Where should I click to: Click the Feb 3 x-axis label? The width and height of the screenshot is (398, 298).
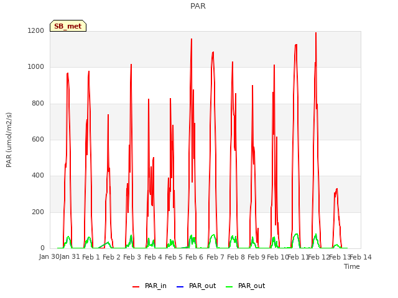[x=132, y=257]
